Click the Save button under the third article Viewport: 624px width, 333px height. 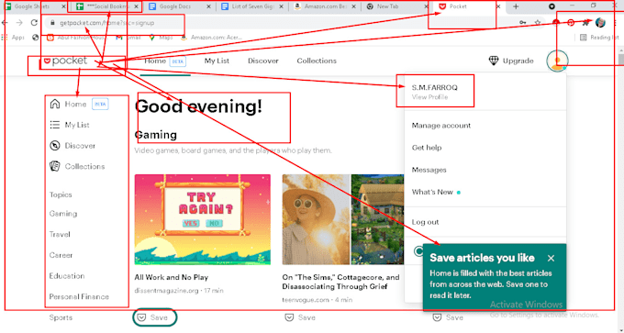point(448,317)
